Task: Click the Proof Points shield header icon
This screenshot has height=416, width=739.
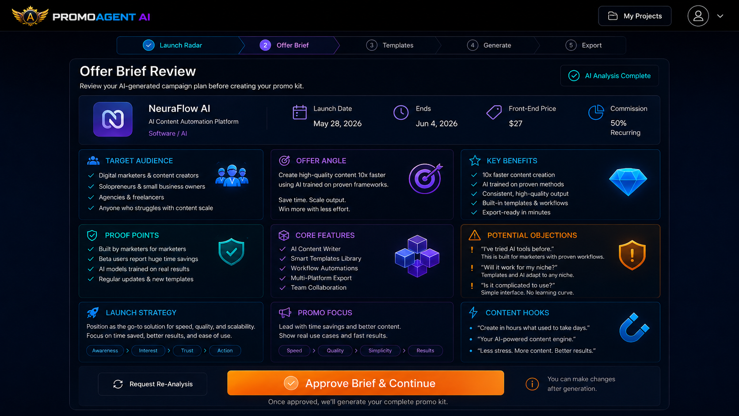Action: pyautogui.click(x=92, y=235)
